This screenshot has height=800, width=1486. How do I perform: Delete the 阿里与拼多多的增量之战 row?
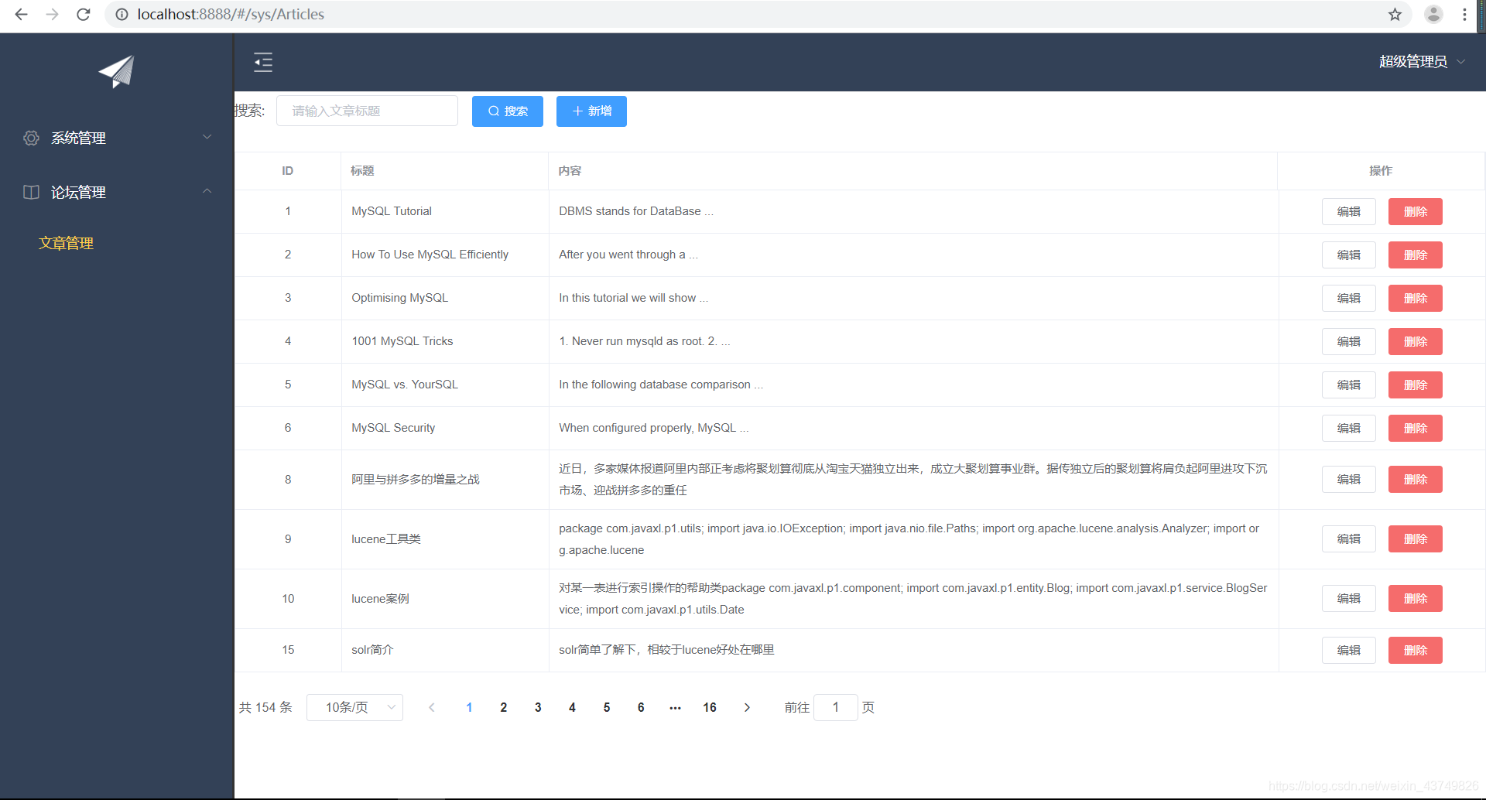pos(1415,479)
